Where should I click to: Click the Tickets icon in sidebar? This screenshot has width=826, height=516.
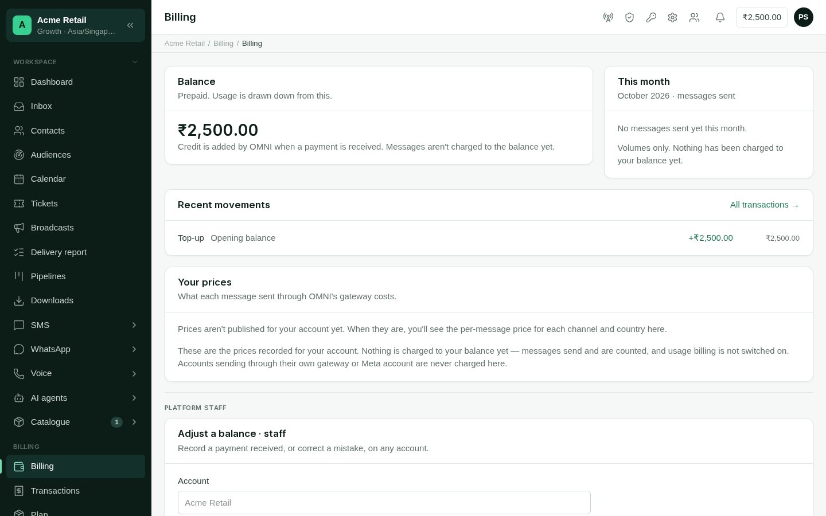[19, 204]
